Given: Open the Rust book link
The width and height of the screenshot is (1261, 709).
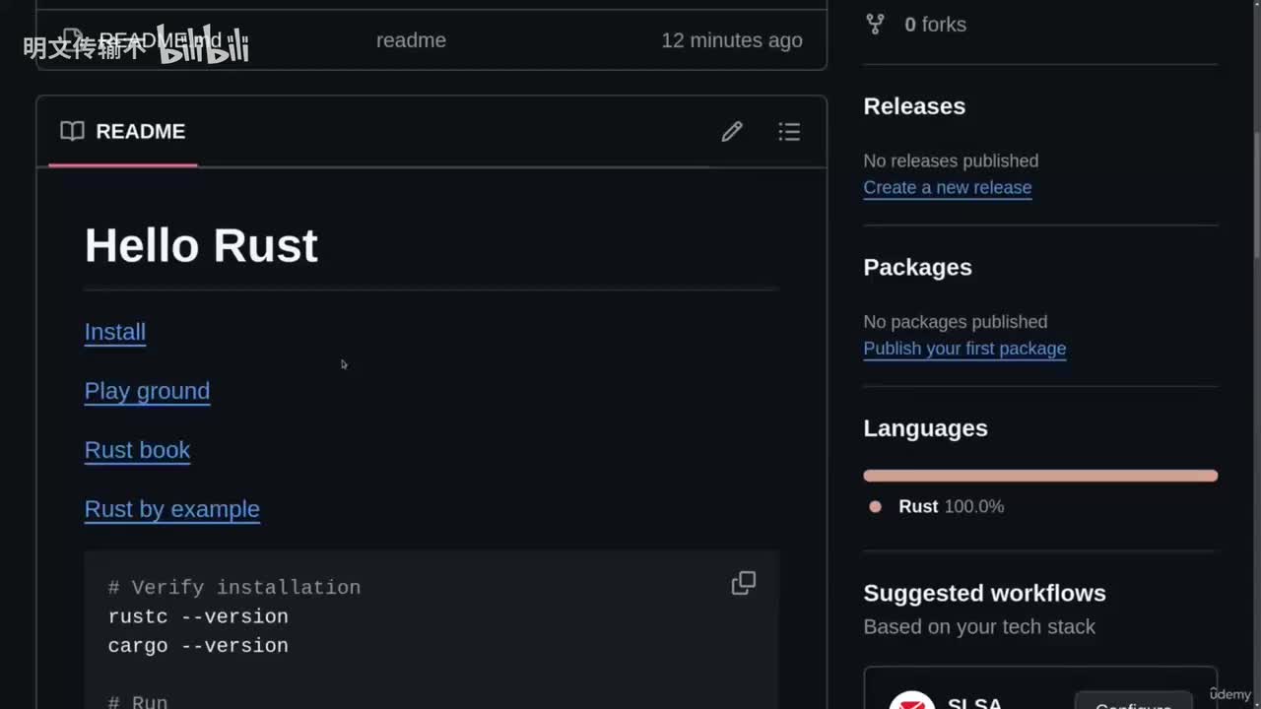Looking at the screenshot, I should [x=137, y=450].
